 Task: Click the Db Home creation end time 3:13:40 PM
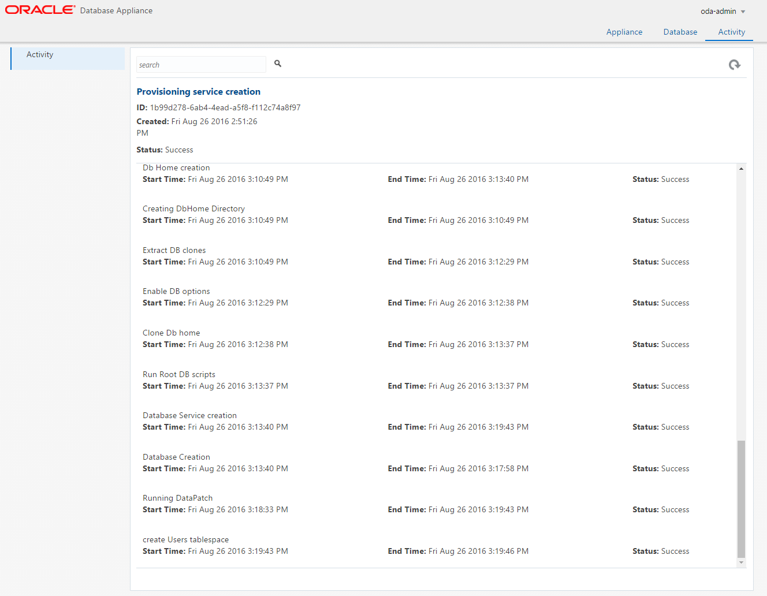(478, 179)
